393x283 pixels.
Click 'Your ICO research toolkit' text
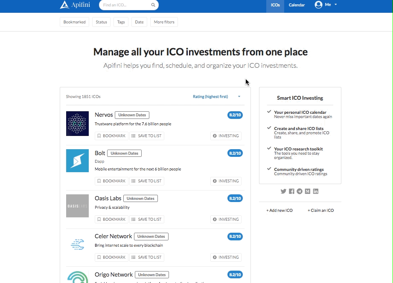298,149
